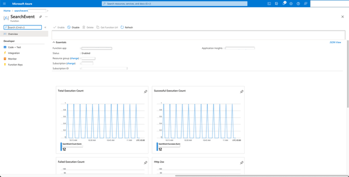Click the Failed Execution Count title
The height and width of the screenshot is (177, 349).
71,162
